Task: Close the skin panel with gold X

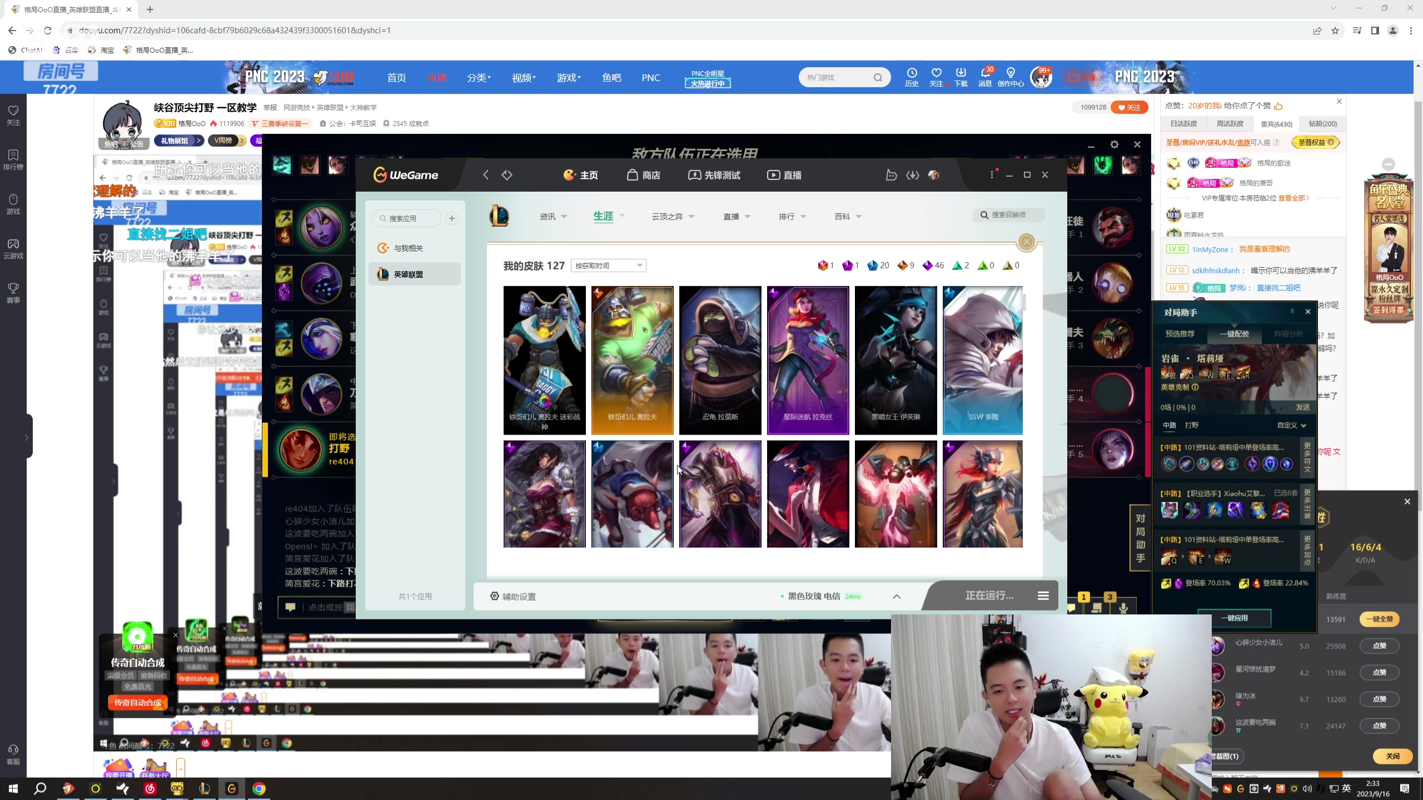Action: pos(1027,242)
